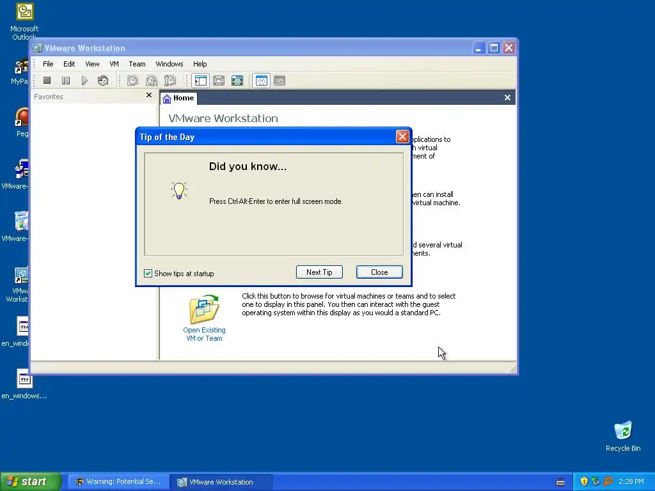Click the window resize grip corner
Screen dimensions: 655x491
pyautogui.click(x=512, y=369)
